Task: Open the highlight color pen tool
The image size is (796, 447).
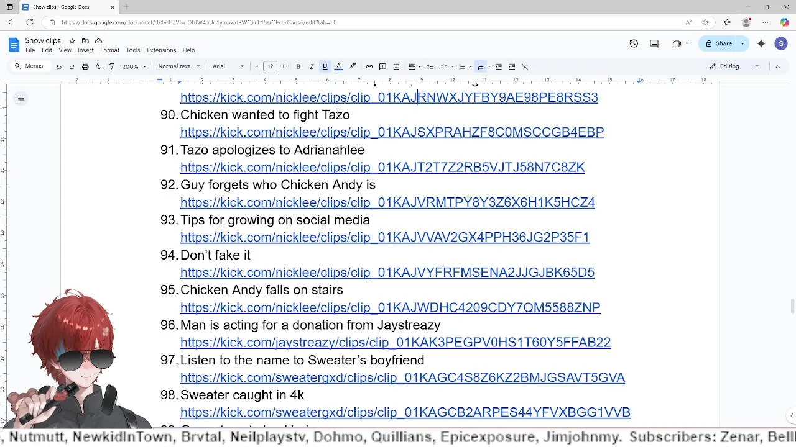Action: click(x=353, y=66)
